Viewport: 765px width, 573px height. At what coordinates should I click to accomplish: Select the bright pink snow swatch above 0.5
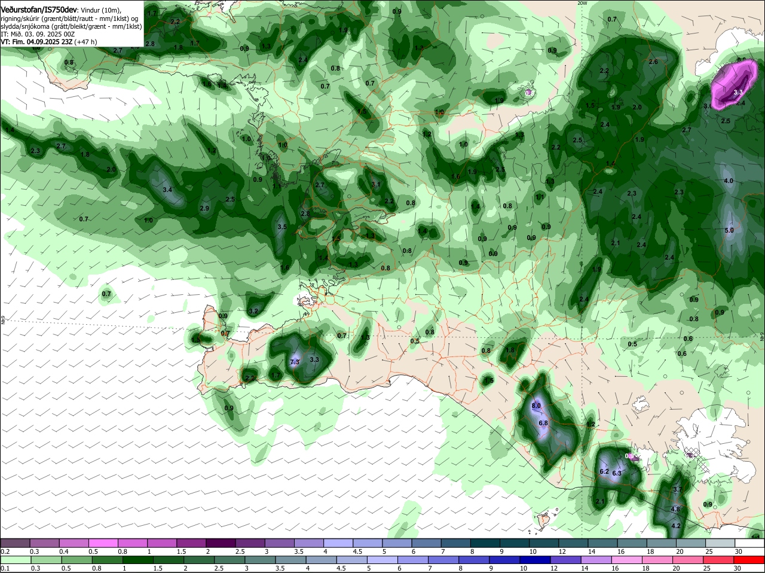coord(103,542)
